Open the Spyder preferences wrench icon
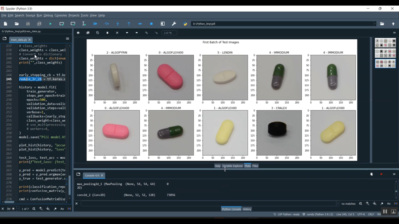Screen dimensions: 399x224 [174, 24]
